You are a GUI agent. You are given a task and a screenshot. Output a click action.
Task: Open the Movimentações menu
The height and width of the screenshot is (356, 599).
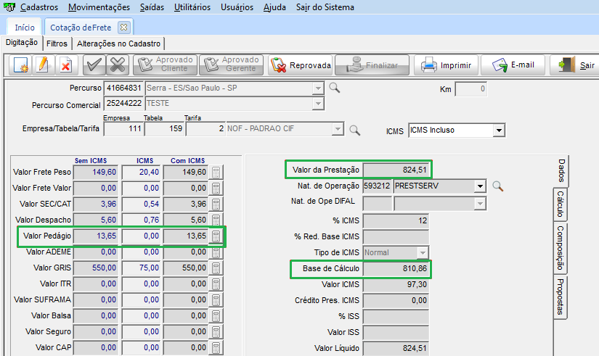(99, 7)
